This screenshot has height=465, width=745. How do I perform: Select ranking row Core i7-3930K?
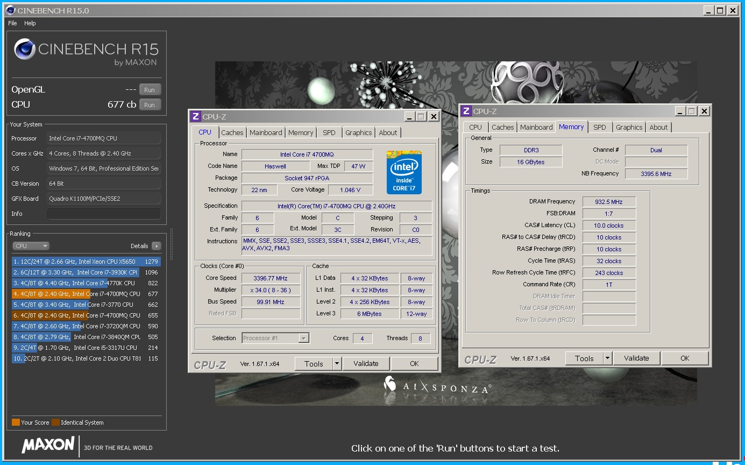(86, 272)
